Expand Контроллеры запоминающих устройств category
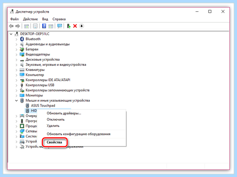 [17, 90]
